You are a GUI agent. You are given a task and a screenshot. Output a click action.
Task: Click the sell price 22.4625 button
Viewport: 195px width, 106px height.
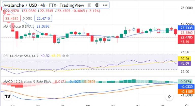[12, 19]
